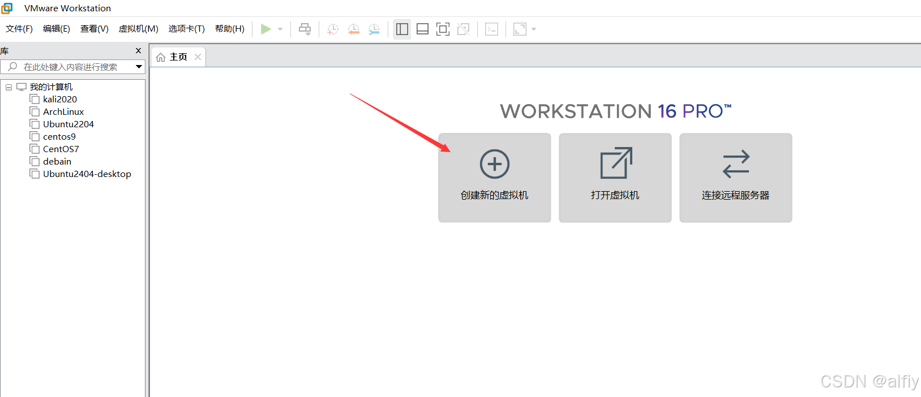Select the centos9 virtual machine
This screenshot has width=921, height=397.
pos(59,137)
